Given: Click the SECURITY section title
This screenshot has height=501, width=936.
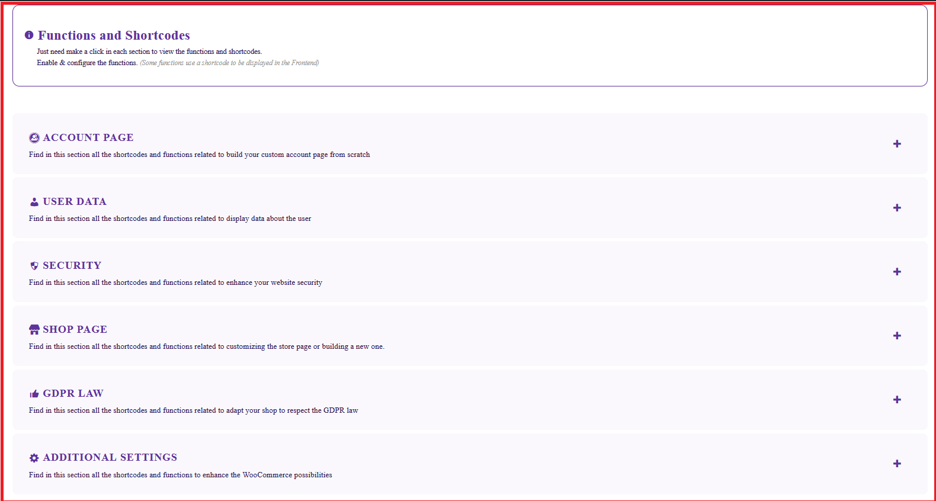Looking at the screenshot, I should click(72, 265).
